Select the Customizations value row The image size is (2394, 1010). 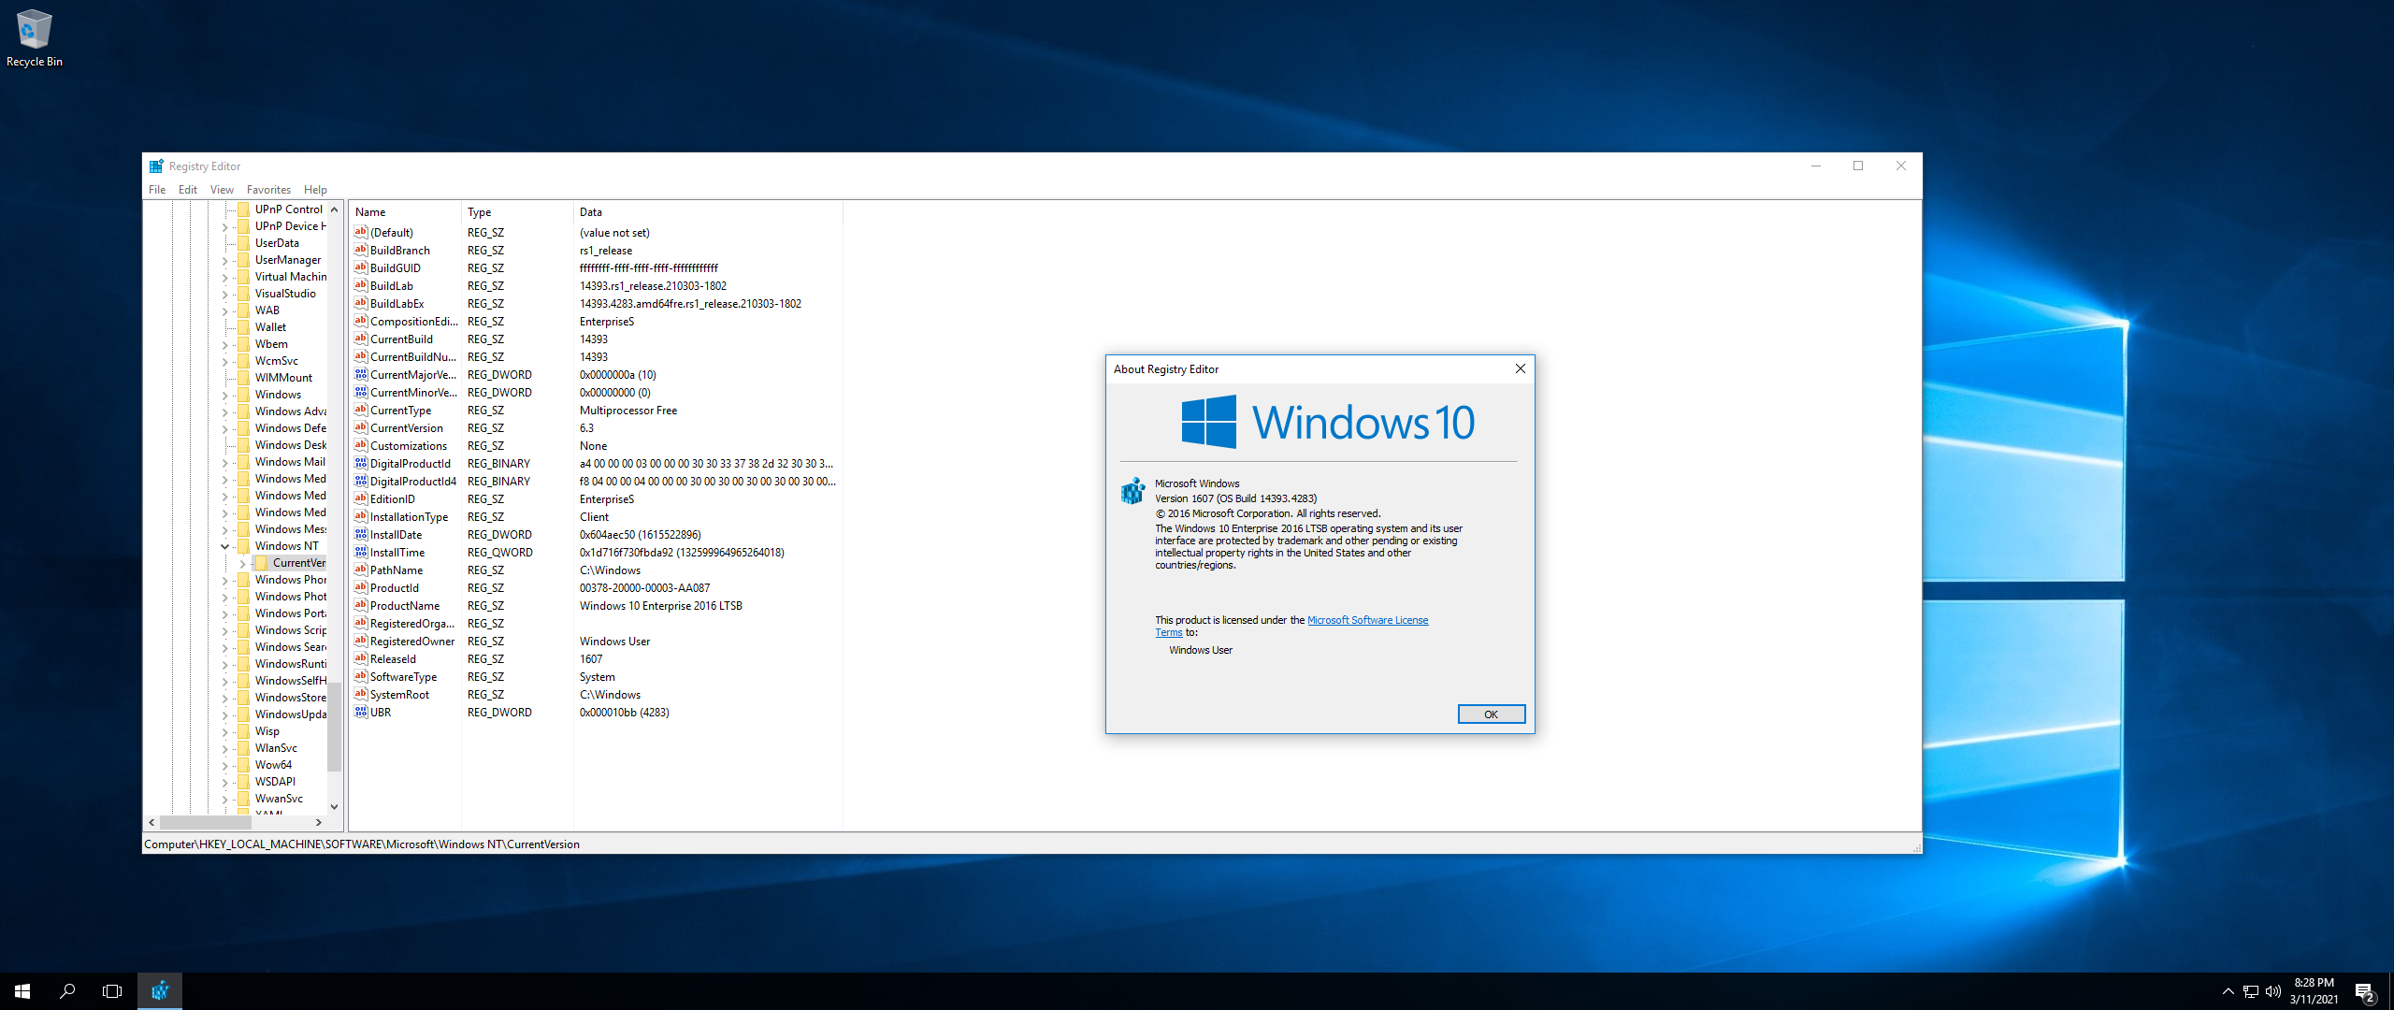click(x=597, y=445)
